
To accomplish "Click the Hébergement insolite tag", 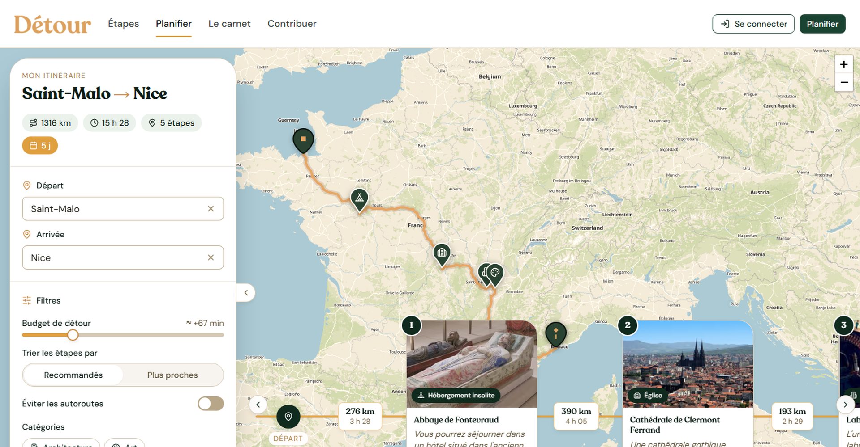I will click(x=456, y=395).
